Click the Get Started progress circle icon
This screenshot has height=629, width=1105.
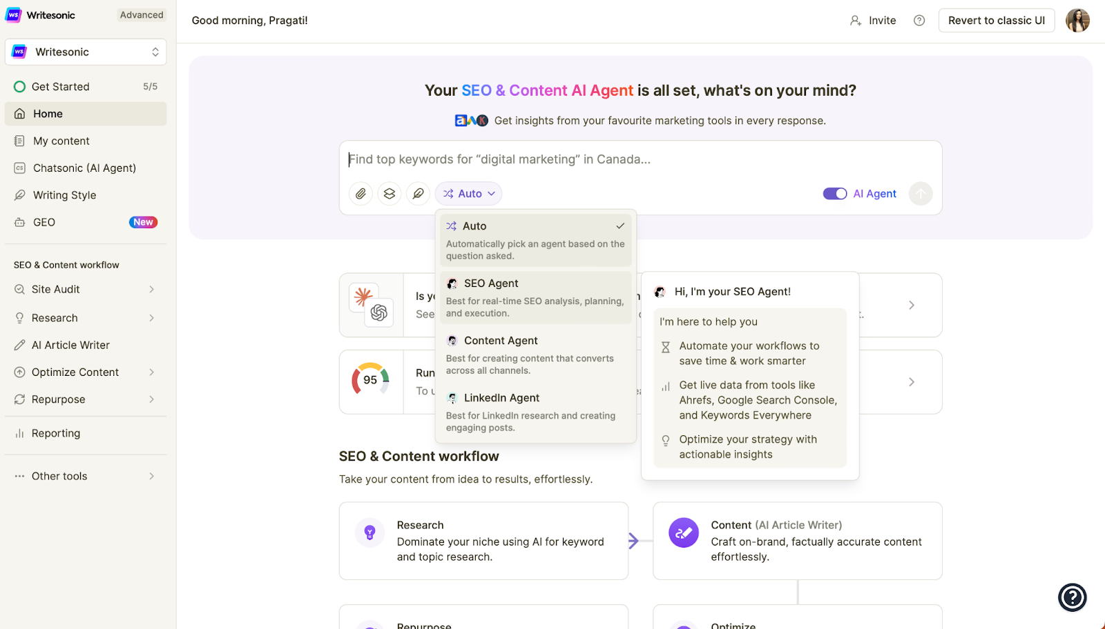point(20,87)
